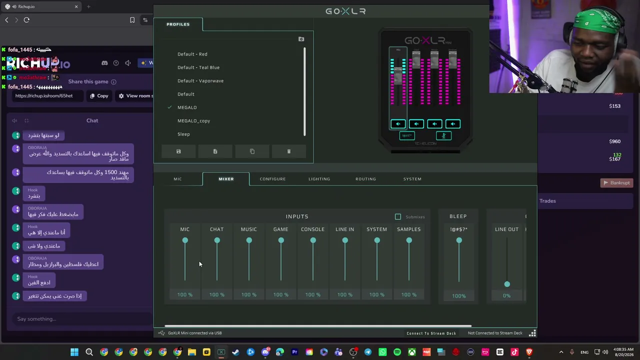Open the Stream Deck grid icon in status bar

[x=532, y=333]
